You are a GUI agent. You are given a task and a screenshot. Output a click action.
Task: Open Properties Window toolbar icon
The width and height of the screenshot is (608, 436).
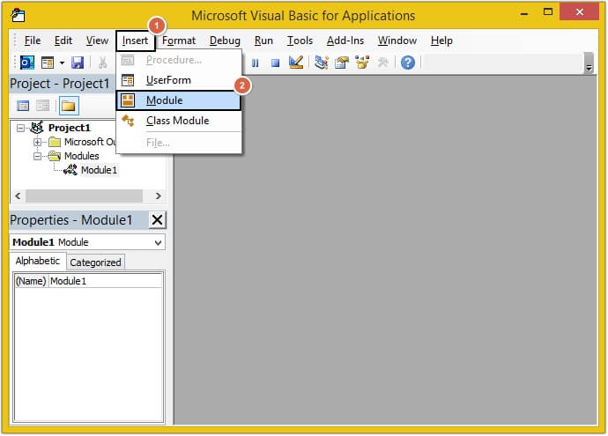click(342, 63)
